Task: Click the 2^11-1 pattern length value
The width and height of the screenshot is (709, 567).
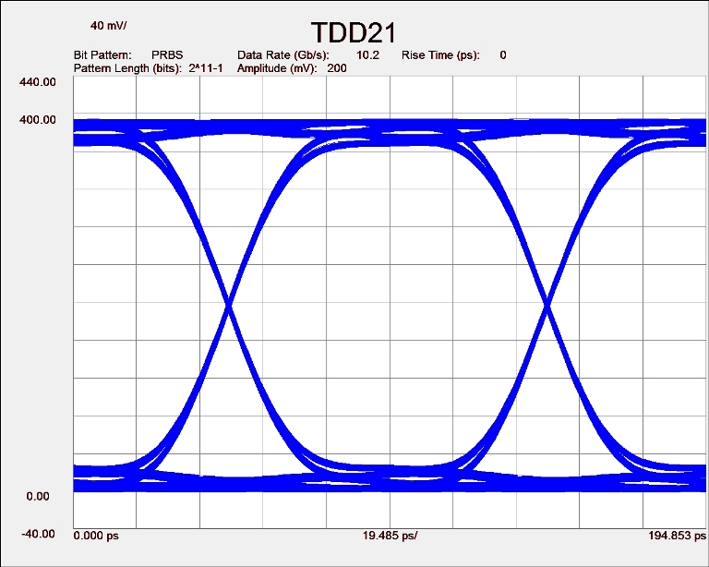Action: [x=206, y=68]
